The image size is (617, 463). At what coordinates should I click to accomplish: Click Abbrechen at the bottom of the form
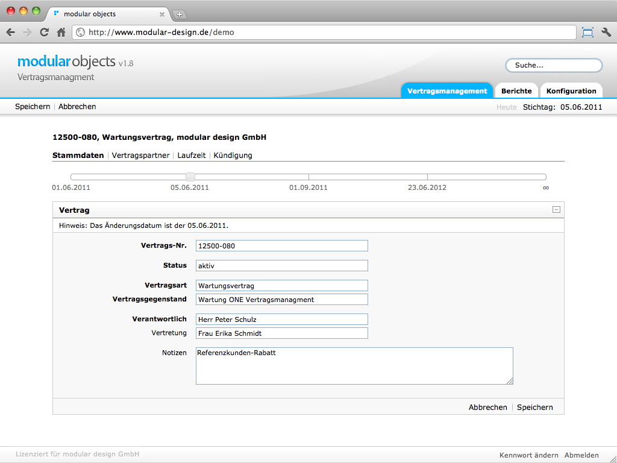coord(487,407)
